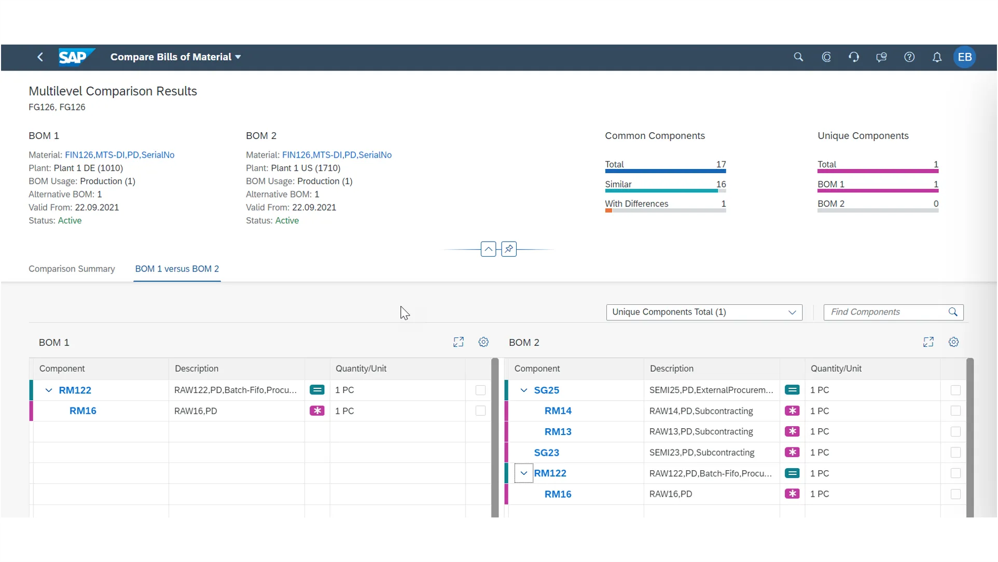Select the checkbox on the RM122 row
Image resolution: width=998 pixels, height=562 pixels.
pos(480,390)
